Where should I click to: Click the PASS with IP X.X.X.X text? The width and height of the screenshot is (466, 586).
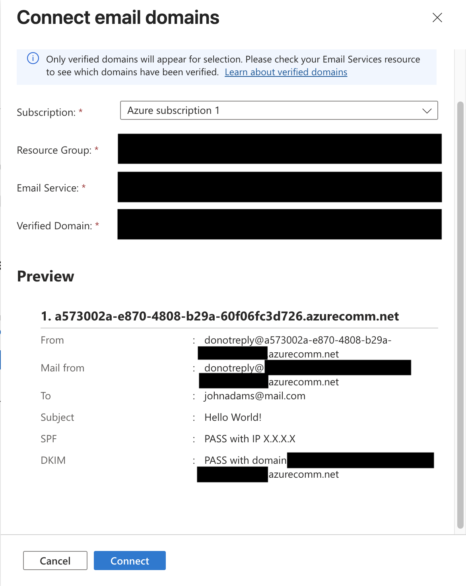click(250, 439)
